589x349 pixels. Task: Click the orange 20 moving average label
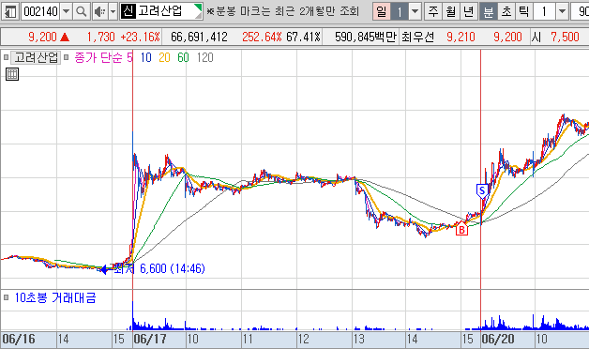click(x=164, y=57)
